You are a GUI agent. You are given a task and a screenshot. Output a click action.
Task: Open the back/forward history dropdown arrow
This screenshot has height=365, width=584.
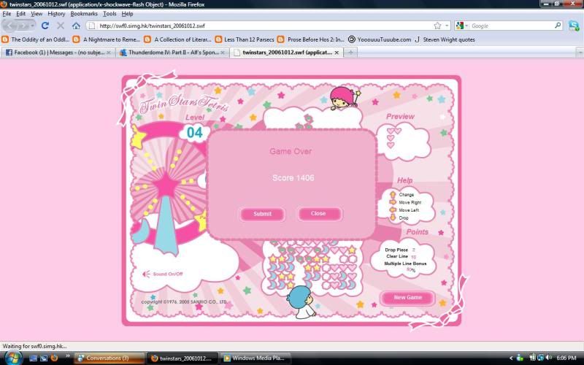(x=32, y=26)
